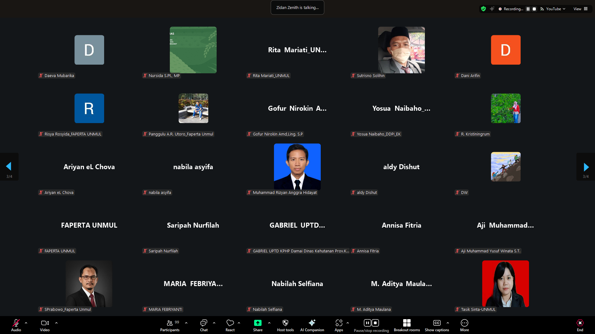Stop recording in top status bar
The image size is (595, 334).
point(534,9)
